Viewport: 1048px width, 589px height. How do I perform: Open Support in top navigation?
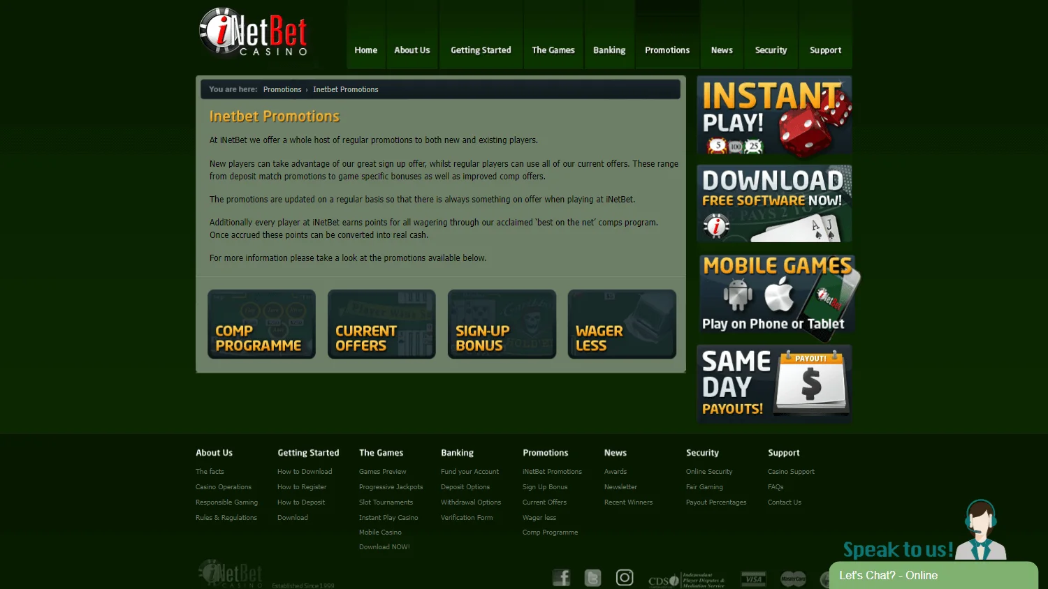825,50
